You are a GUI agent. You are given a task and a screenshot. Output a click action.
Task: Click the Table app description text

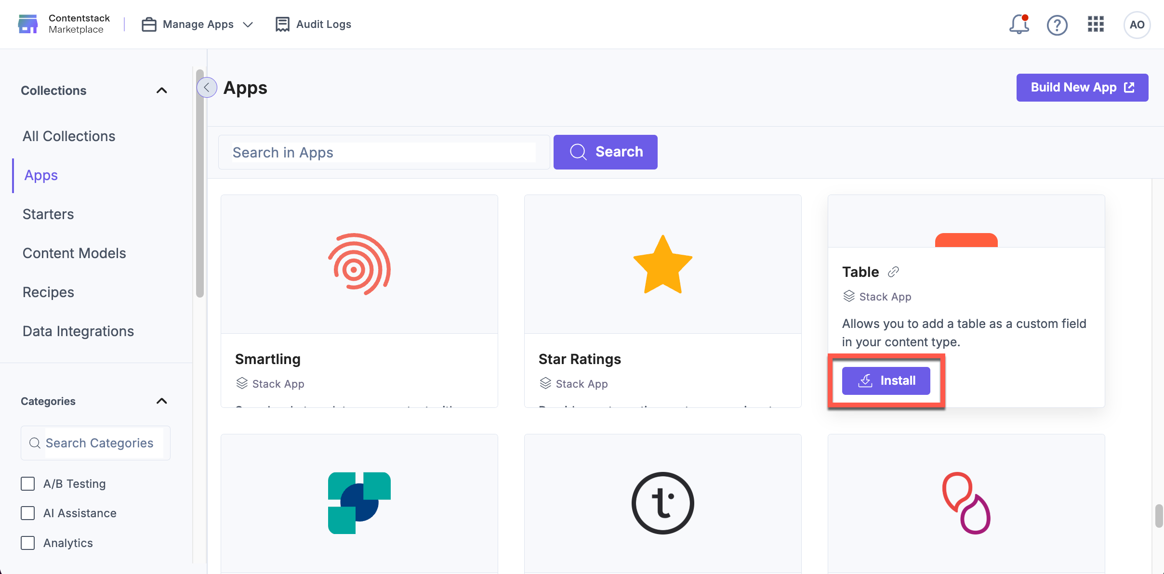(x=964, y=333)
